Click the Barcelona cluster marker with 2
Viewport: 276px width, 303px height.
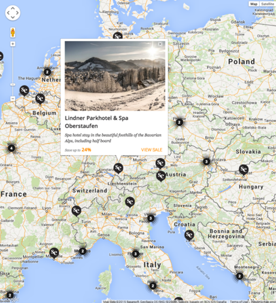(10, 295)
